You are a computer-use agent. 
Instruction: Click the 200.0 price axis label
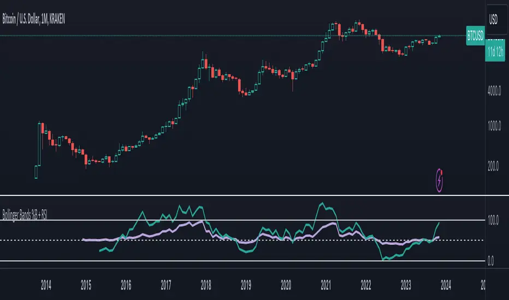tap(493, 166)
